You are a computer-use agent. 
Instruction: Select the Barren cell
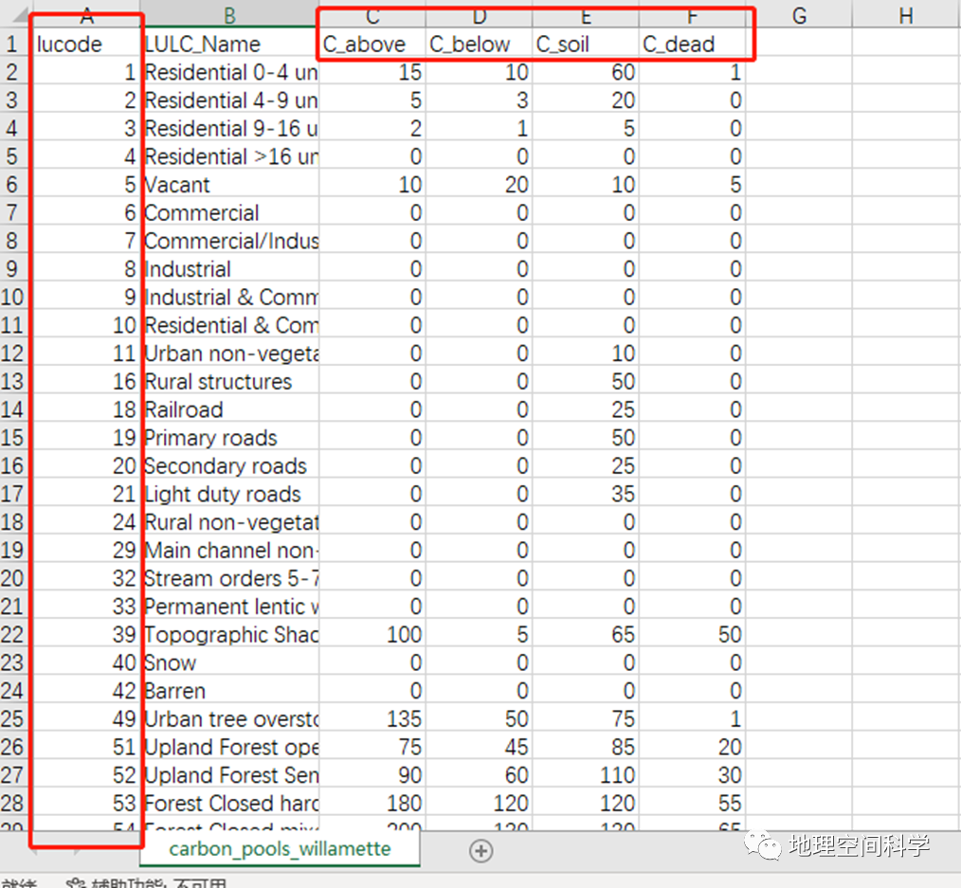pos(230,691)
